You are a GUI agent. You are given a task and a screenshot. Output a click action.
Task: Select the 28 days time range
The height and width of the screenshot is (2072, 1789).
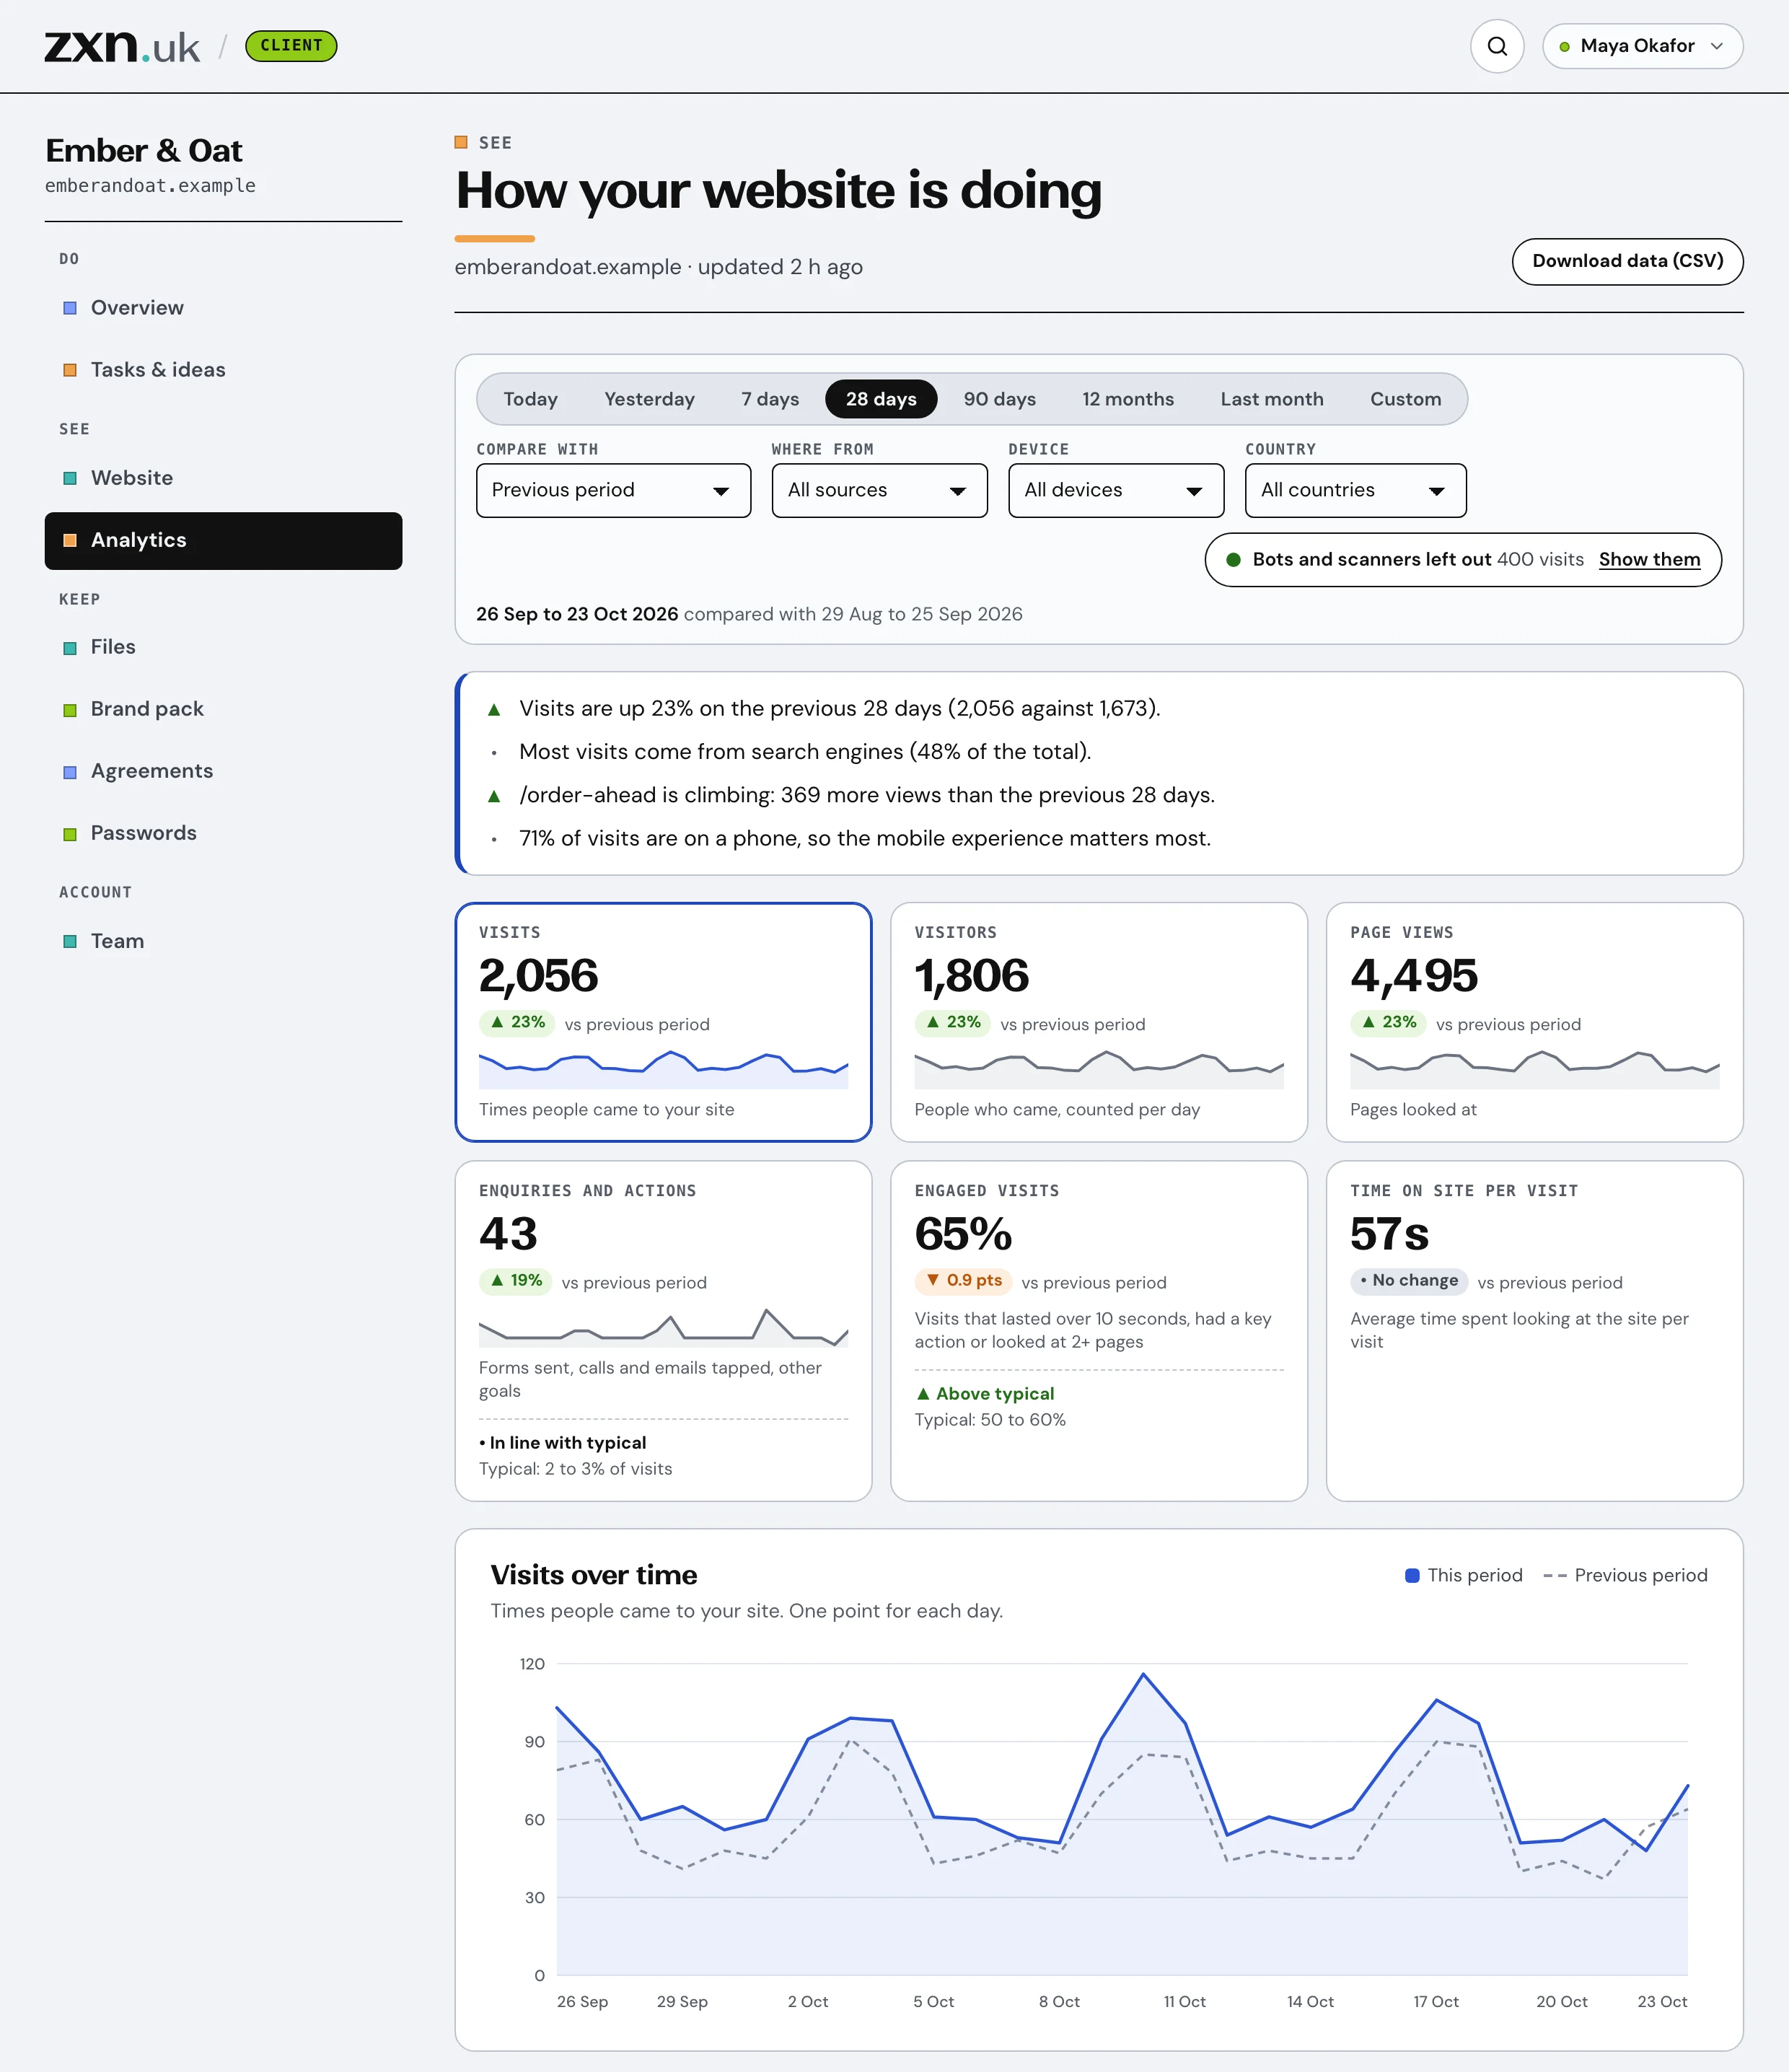click(x=881, y=399)
